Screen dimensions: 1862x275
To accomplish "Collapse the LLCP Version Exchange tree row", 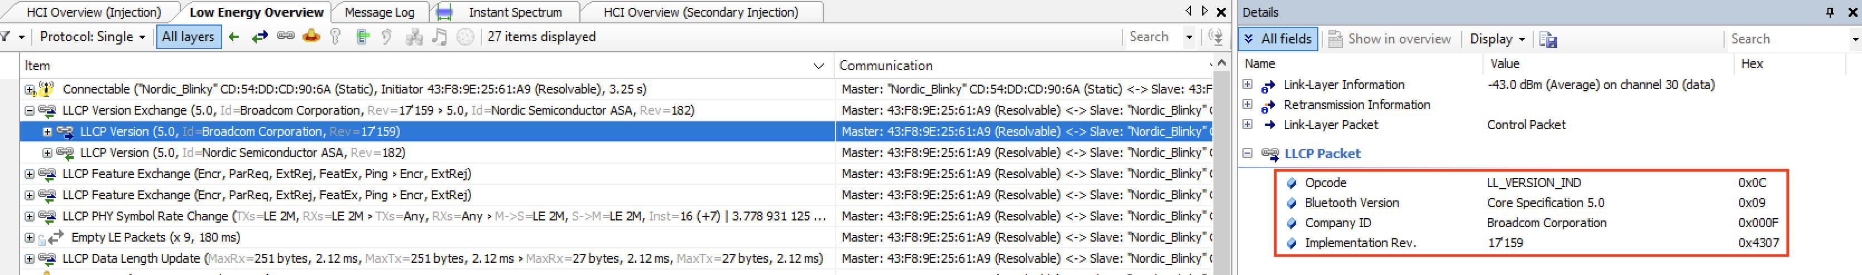I will [29, 111].
